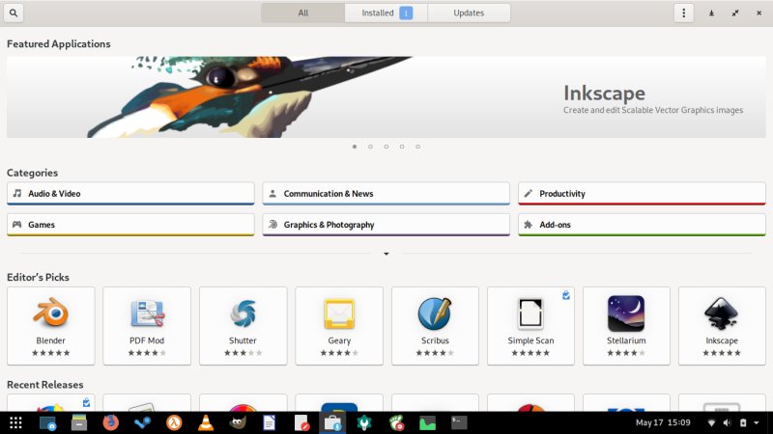Open the search button in the header

(x=14, y=13)
